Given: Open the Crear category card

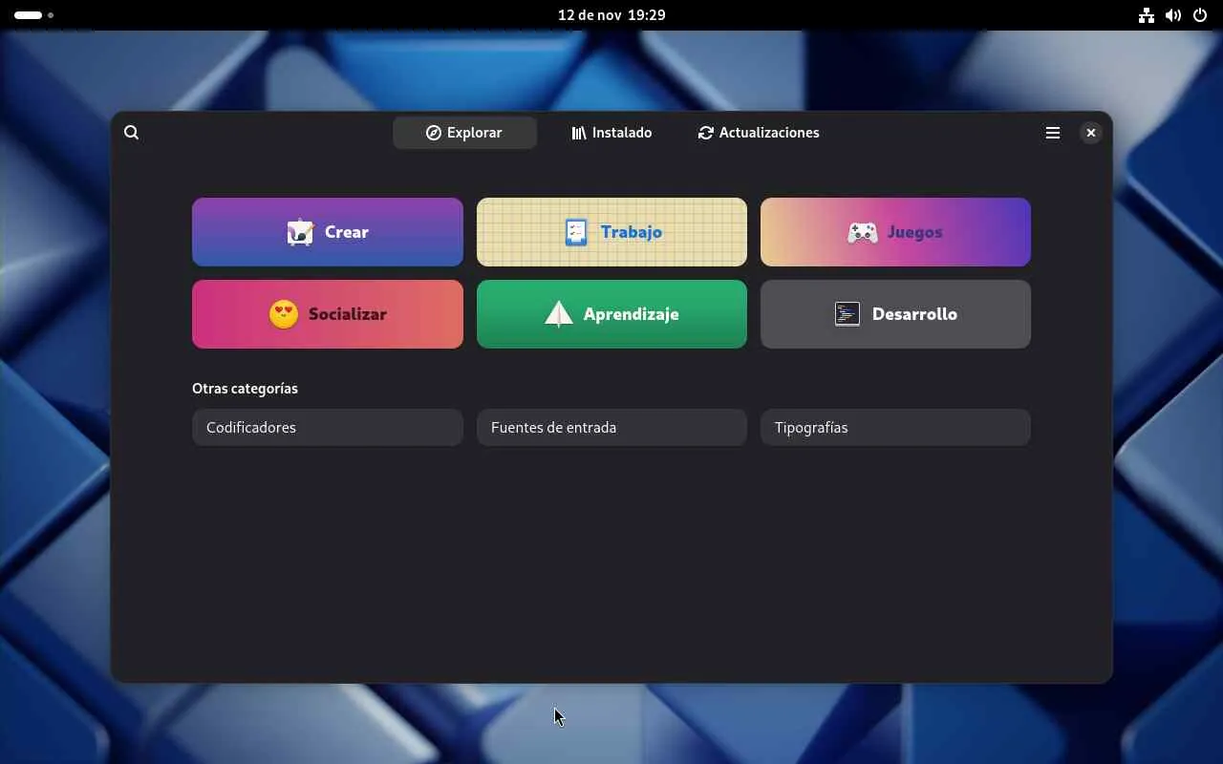Looking at the screenshot, I should [328, 232].
